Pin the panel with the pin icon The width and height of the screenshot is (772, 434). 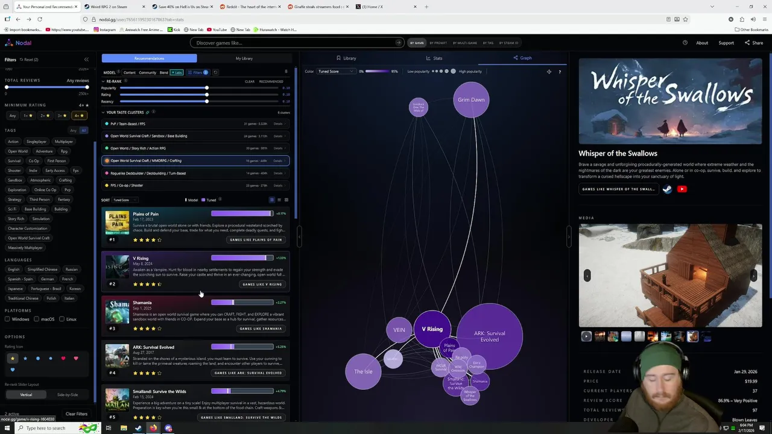(286, 72)
